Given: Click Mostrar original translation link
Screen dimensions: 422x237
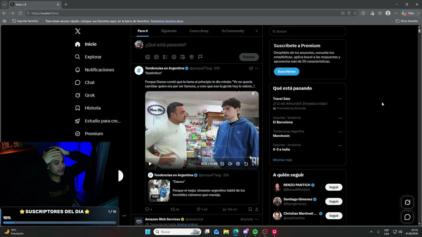Looking at the screenshot, I should coord(187,224).
